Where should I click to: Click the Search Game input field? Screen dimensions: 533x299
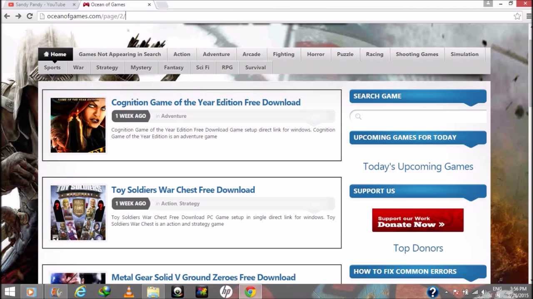pyautogui.click(x=418, y=117)
